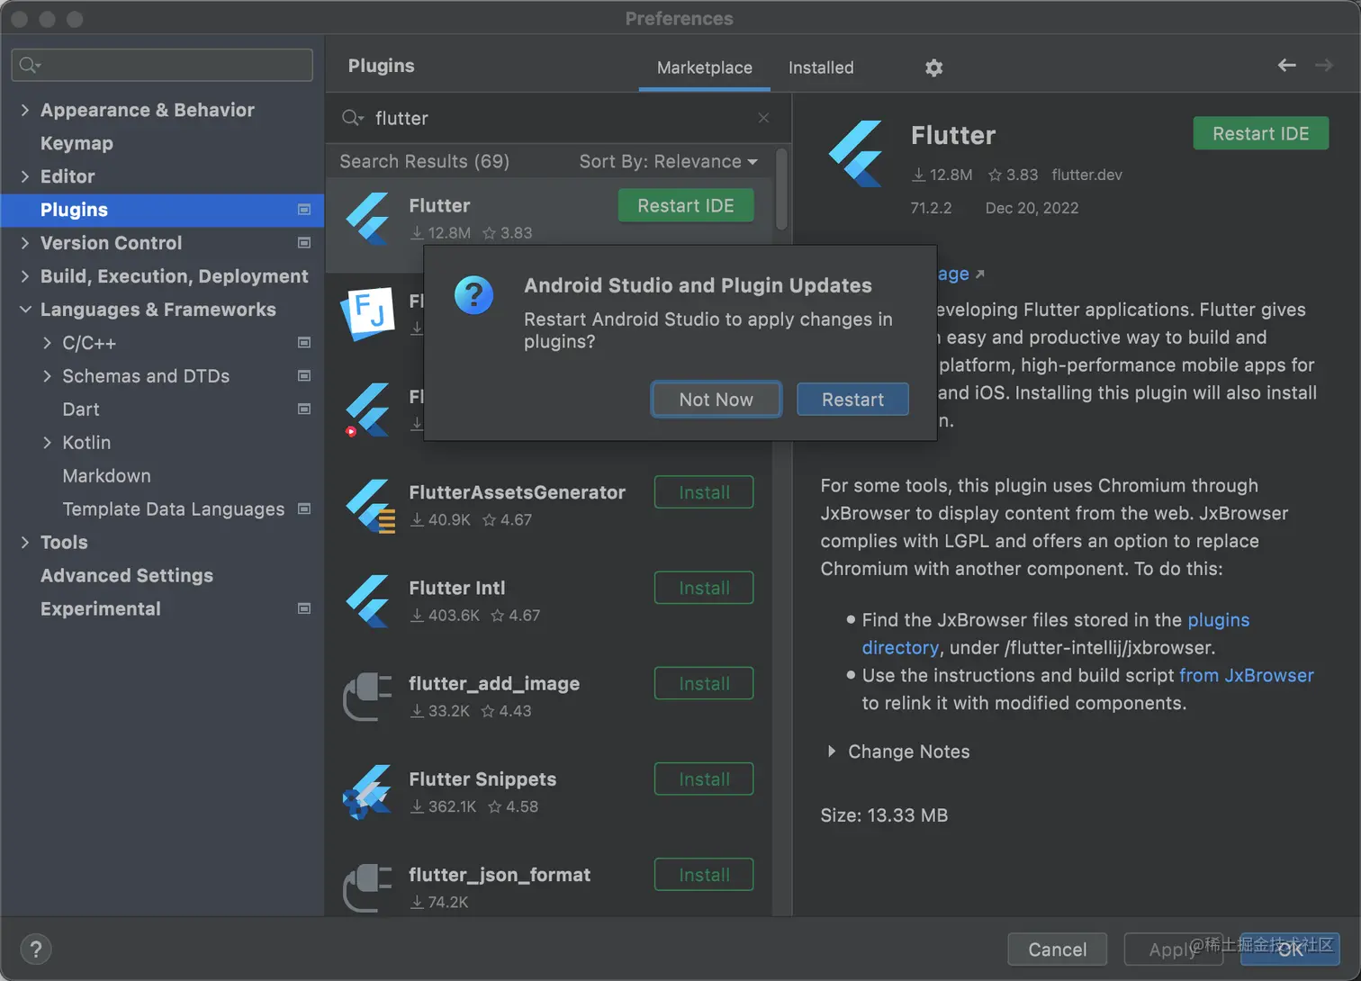Switch to the Installed tab
The height and width of the screenshot is (981, 1361).
tap(821, 67)
